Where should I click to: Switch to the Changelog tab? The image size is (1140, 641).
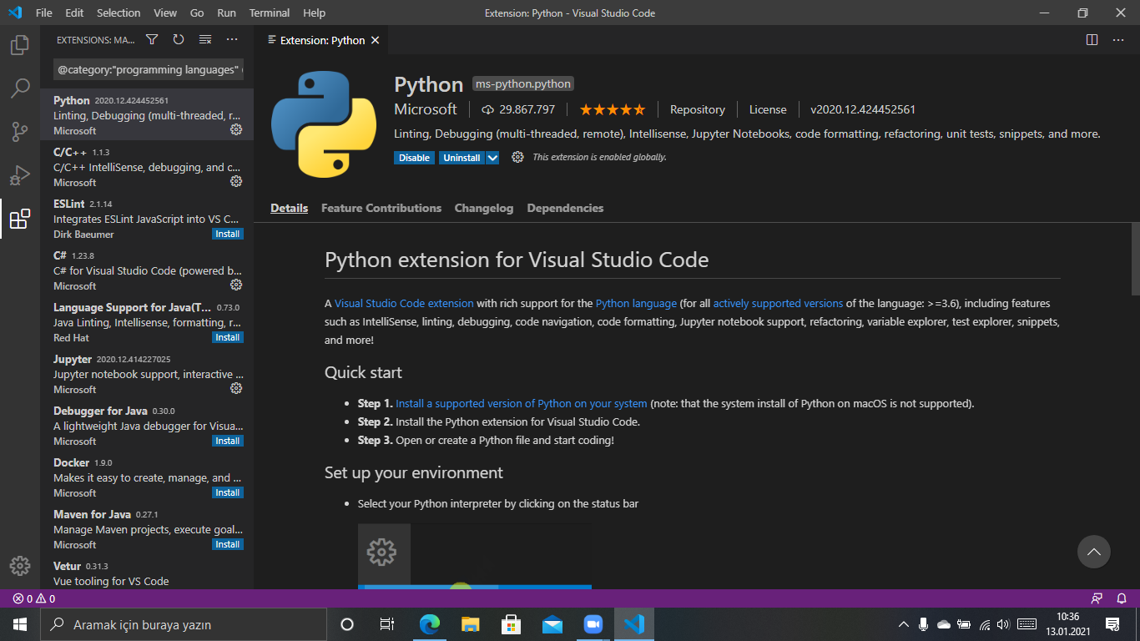[x=483, y=208]
